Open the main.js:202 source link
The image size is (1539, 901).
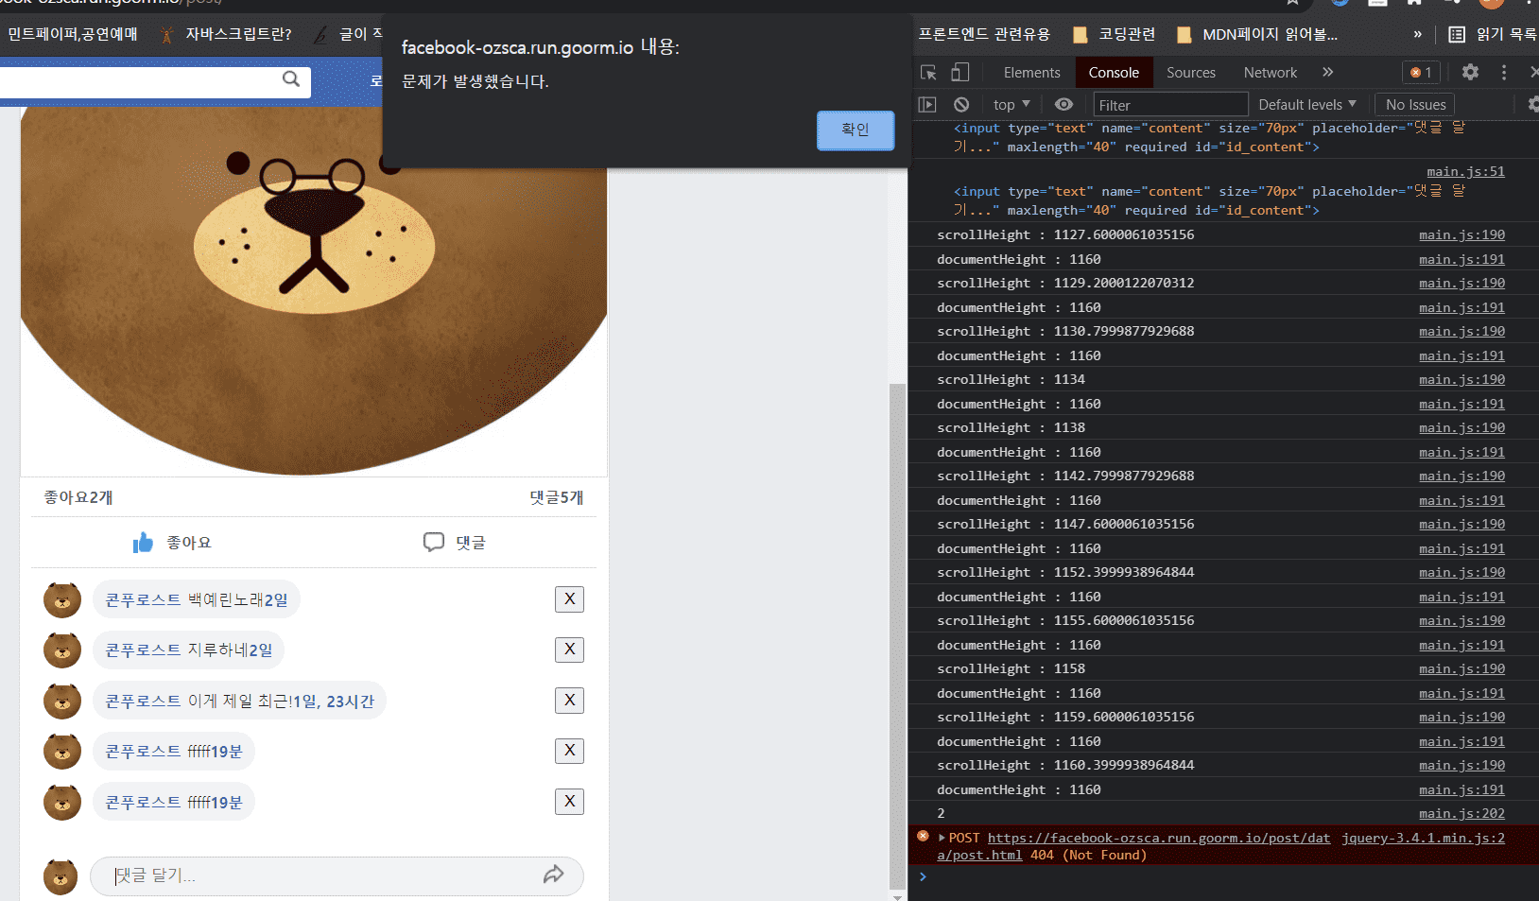pyautogui.click(x=1461, y=813)
